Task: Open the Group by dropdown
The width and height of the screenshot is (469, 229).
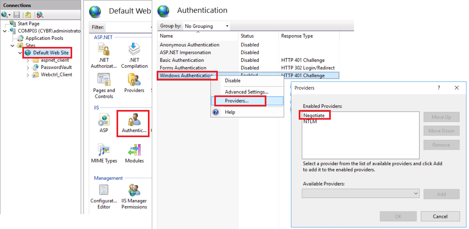Action: [207, 26]
